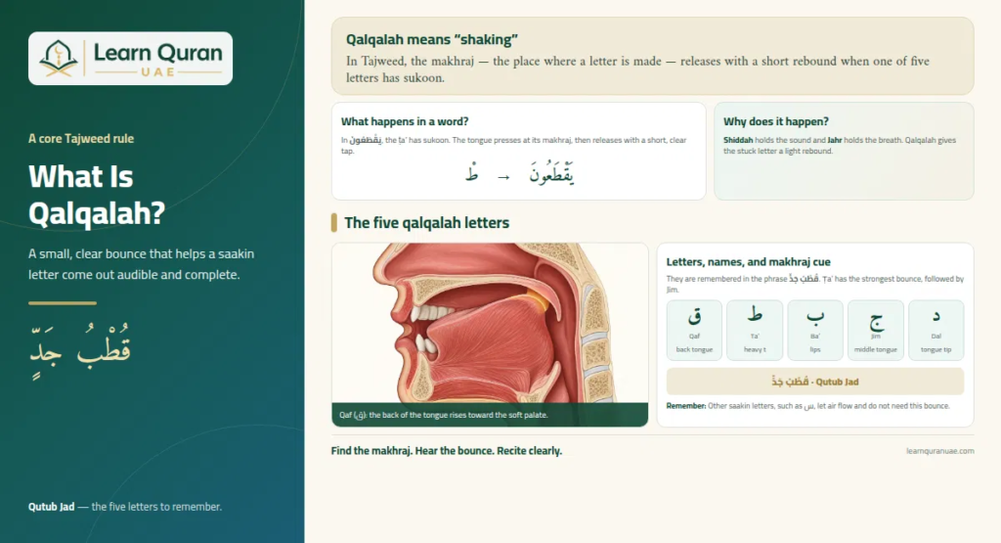Viewport: 1001px width, 543px height.
Task: Click 'The five qalqalah letters' section heading
Action: [x=427, y=223]
